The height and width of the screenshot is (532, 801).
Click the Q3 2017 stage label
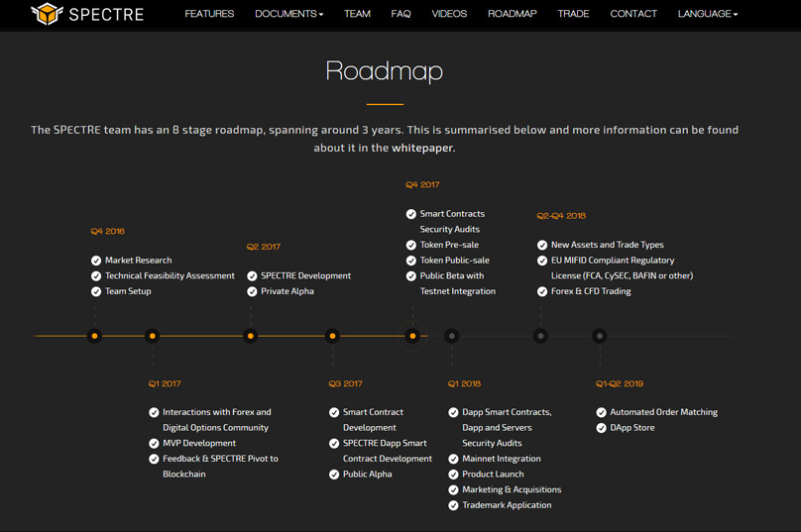[x=346, y=383]
